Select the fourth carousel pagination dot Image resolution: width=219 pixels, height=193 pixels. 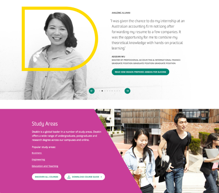107,91
